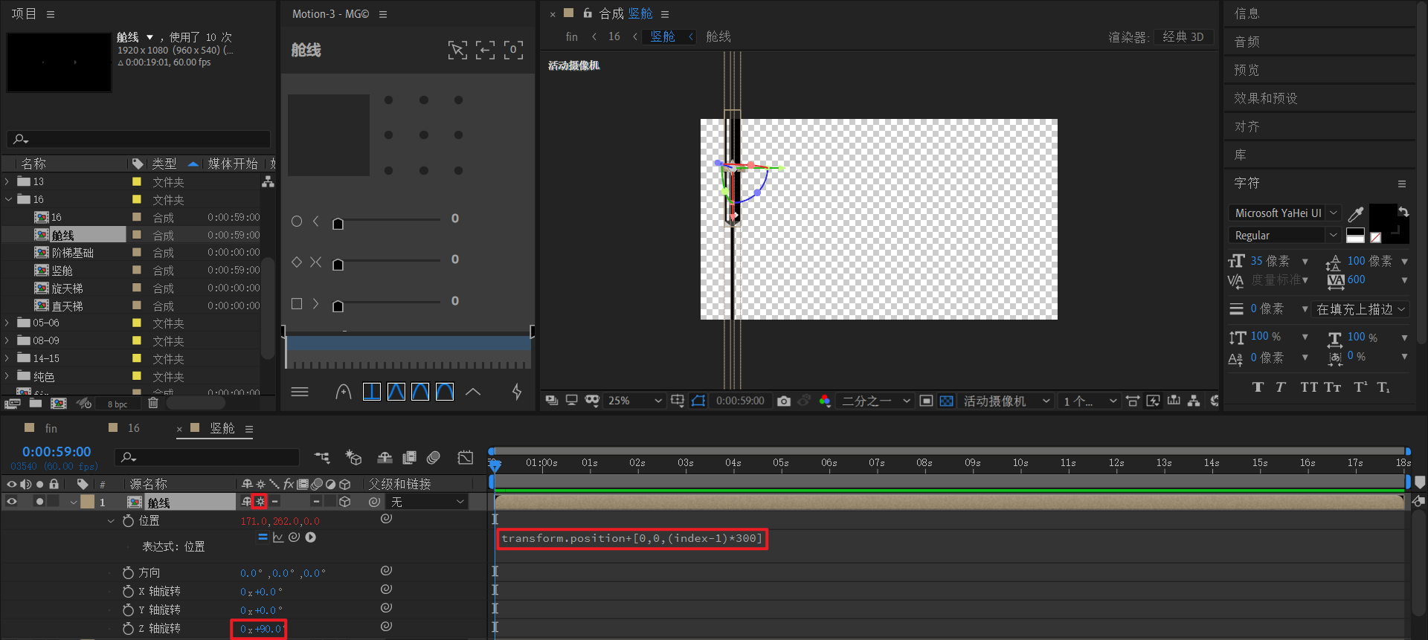
Task: Switch to the 16 timeline tab
Action: tap(134, 428)
